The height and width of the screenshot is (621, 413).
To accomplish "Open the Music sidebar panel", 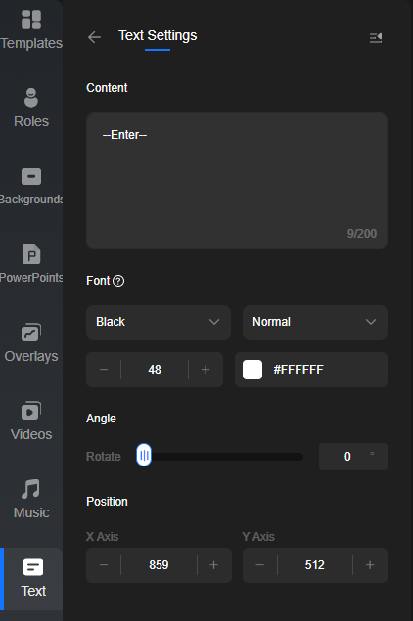I will coord(31,500).
